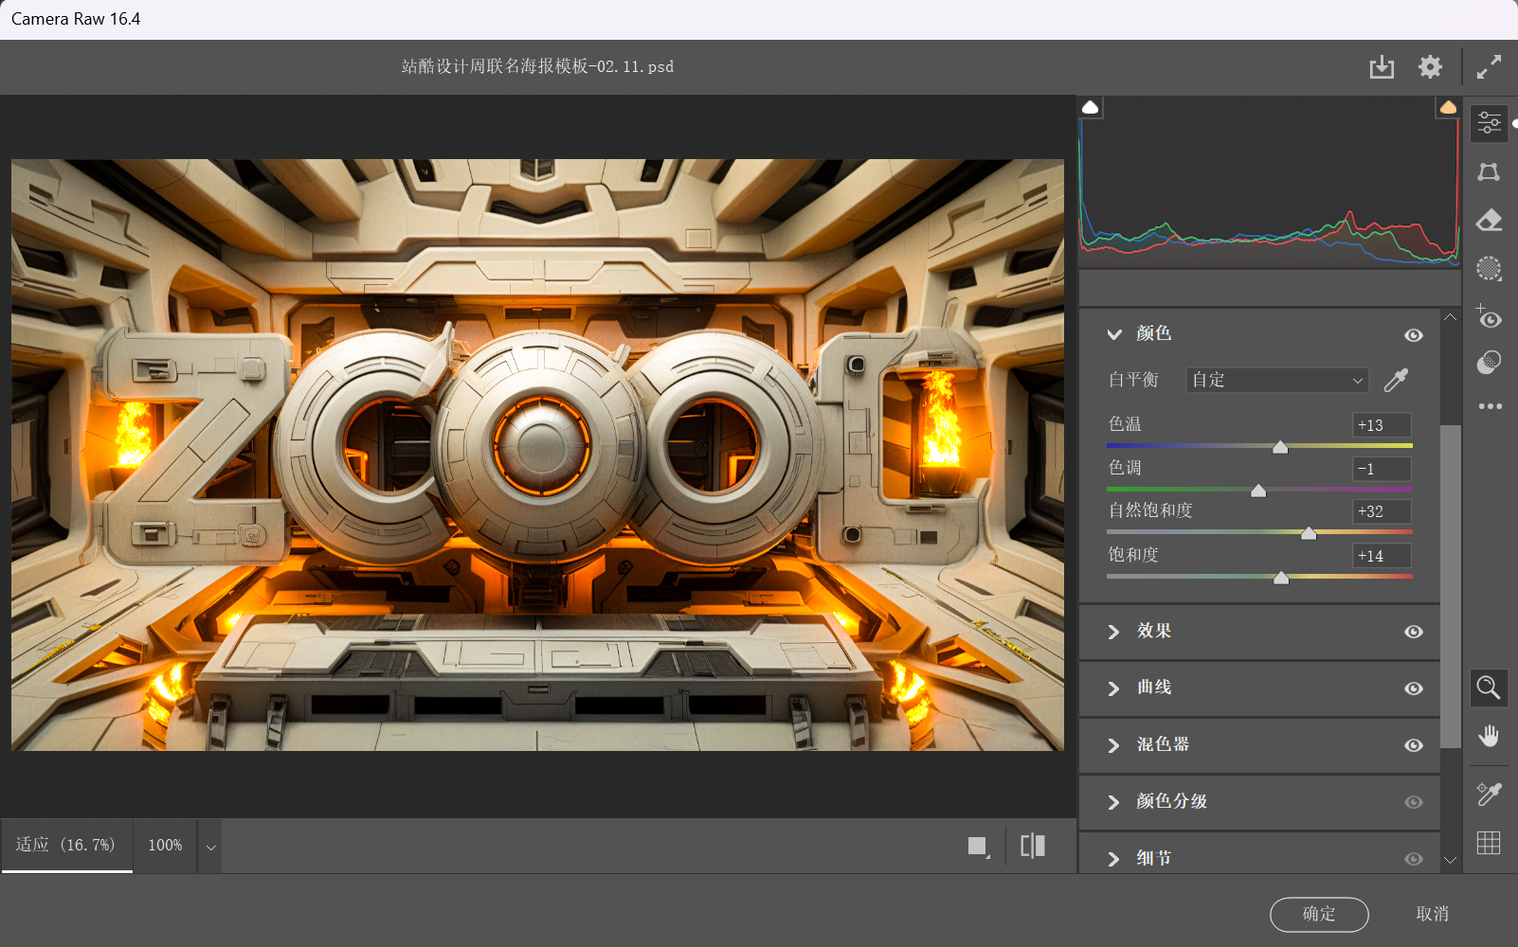Click the 色调 slider handle
The width and height of the screenshot is (1518, 947).
click(1258, 490)
